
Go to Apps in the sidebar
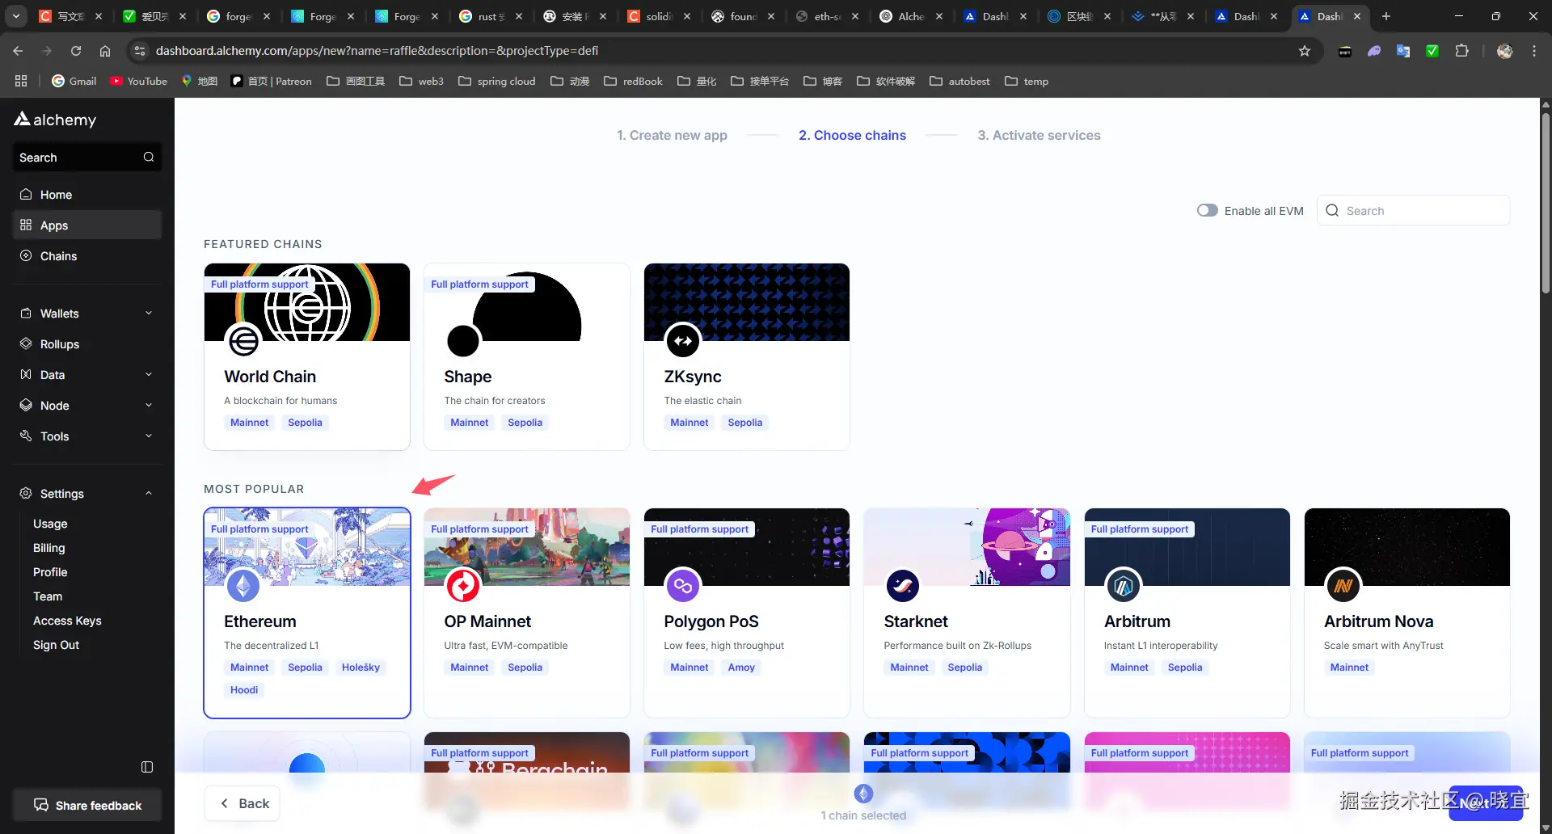(x=87, y=225)
